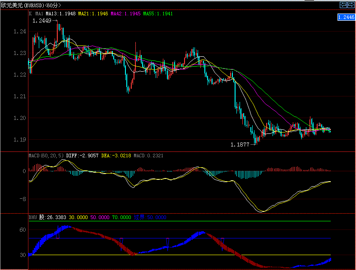Viewport: 356px width, 270px height.
Task: Click the 1.23 price axis label
Action: tap(20, 53)
